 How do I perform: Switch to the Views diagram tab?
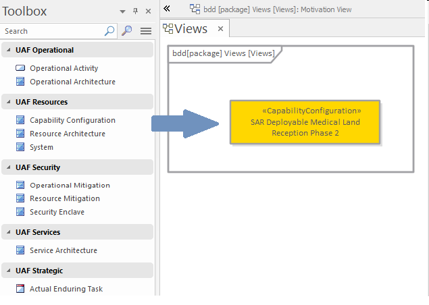coord(188,28)
